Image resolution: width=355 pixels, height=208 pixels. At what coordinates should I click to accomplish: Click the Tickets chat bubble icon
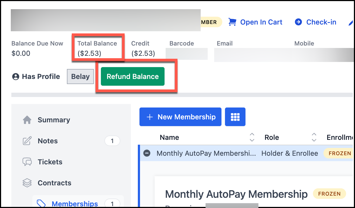[x=27, y=162]
